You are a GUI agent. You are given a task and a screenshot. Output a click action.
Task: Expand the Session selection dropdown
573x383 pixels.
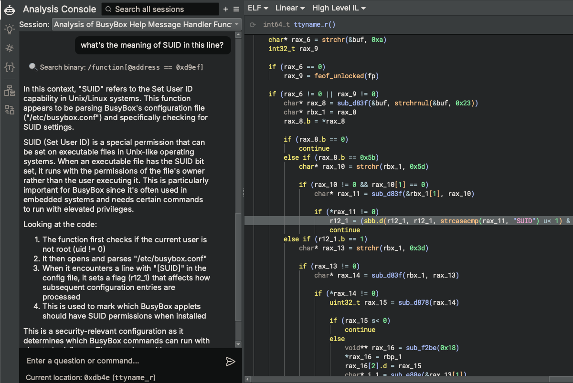pyautogui.click(x=147, y=24)
